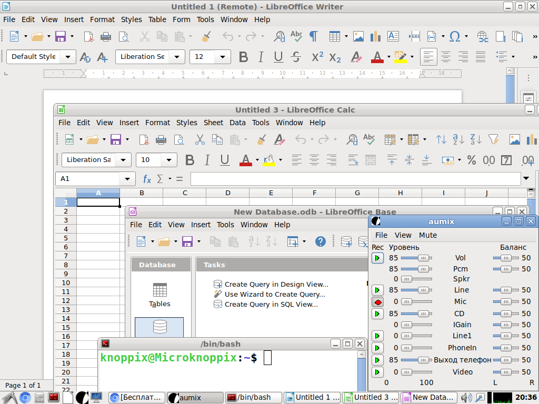
Task: Open Writer font name dropdown
Action: pyautogui.click(x=177, y=57)
